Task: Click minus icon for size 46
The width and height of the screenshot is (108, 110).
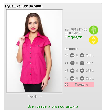Action: point(72,71)
